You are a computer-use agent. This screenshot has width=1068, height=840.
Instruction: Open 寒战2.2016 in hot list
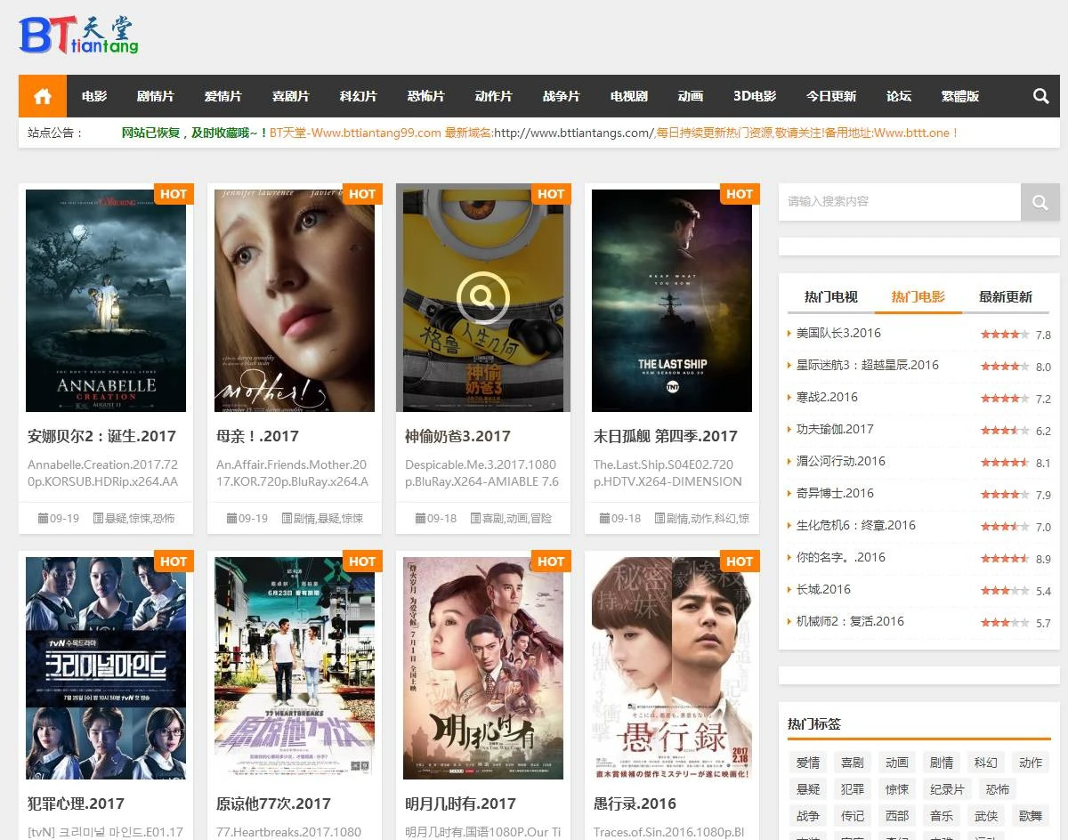point(827,397)
